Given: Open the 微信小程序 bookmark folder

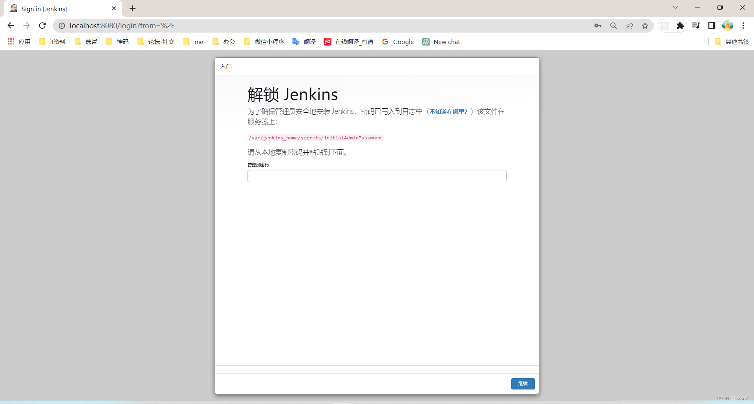Looking at the screenshot, I should 264,42.
